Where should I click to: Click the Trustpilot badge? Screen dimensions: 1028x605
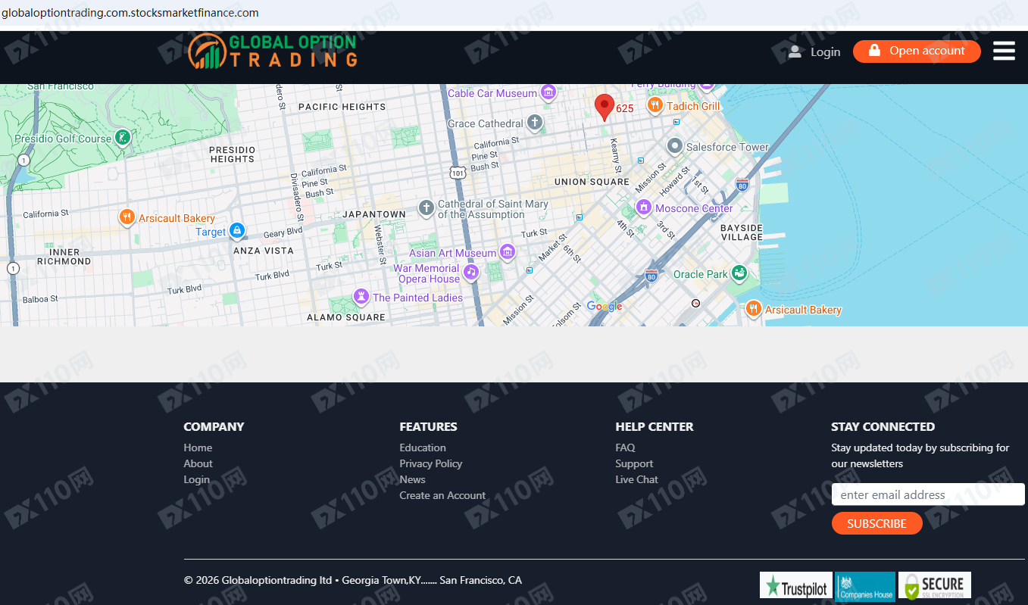pyautogui.click(x=795, y=585)
